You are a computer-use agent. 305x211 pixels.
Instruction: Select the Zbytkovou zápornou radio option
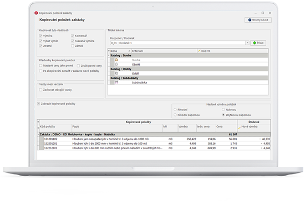pyautogui.click(x=223, y=115)
